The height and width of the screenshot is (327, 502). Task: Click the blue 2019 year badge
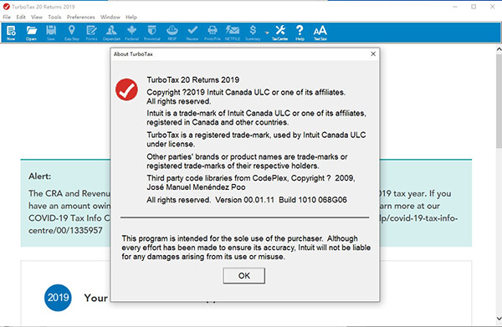tap(58, 298)
